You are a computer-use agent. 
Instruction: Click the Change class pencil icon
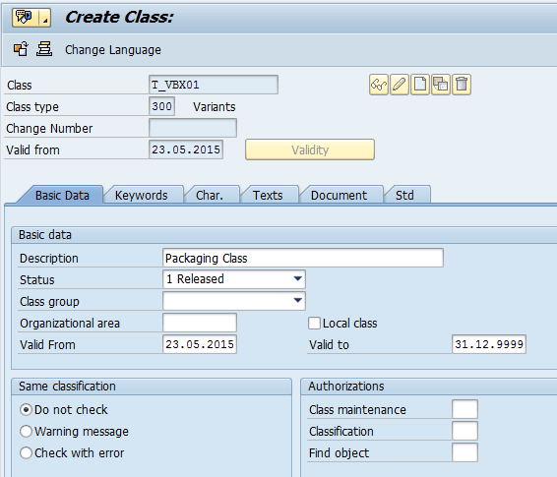[x=400, y=85]
